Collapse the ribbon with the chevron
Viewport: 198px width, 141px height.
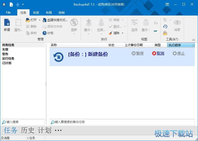click(193, 40)
